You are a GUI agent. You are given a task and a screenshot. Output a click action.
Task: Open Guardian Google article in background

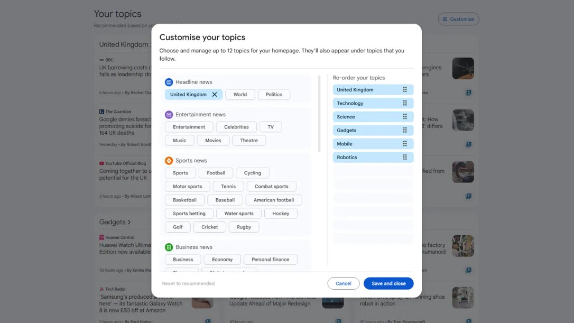pos(125,126)
